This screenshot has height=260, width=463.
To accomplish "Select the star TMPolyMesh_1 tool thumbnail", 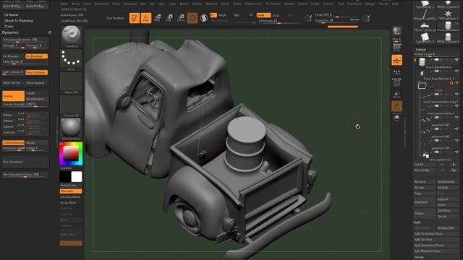I will pyautogui.click(x=448, y=14).
